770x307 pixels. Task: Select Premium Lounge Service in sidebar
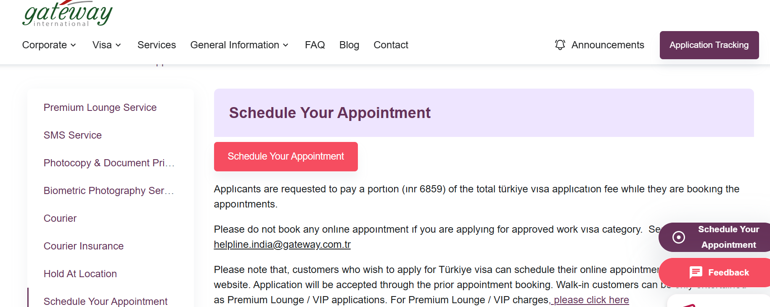(100, 108)
